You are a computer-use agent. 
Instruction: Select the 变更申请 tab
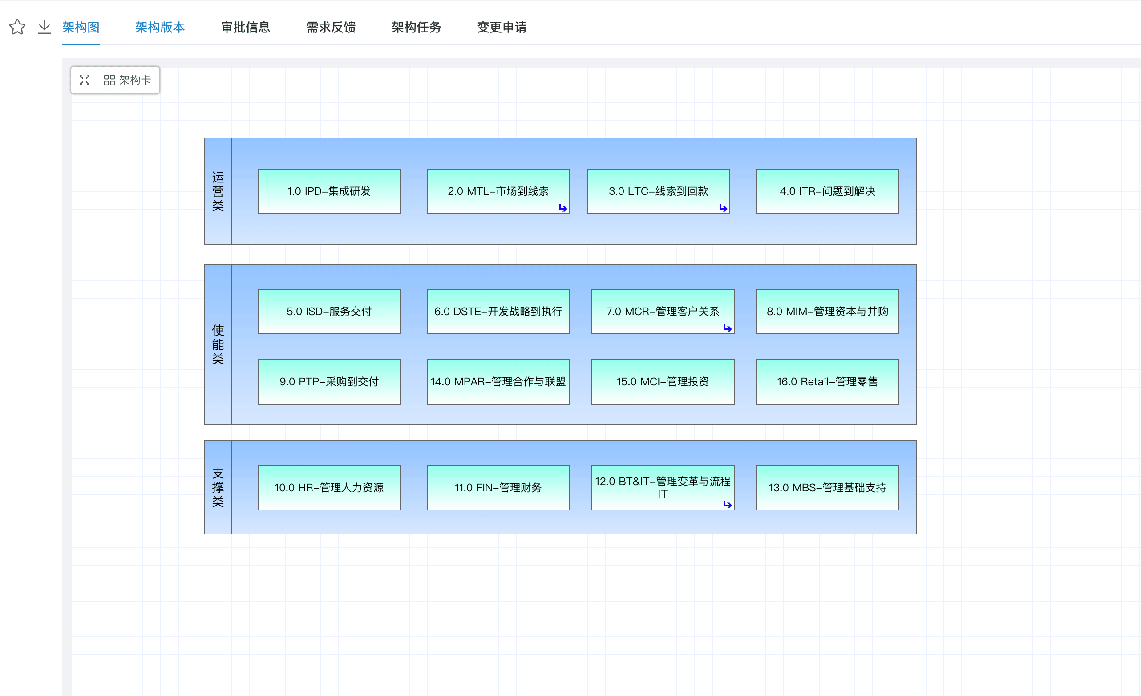(502, 27)
